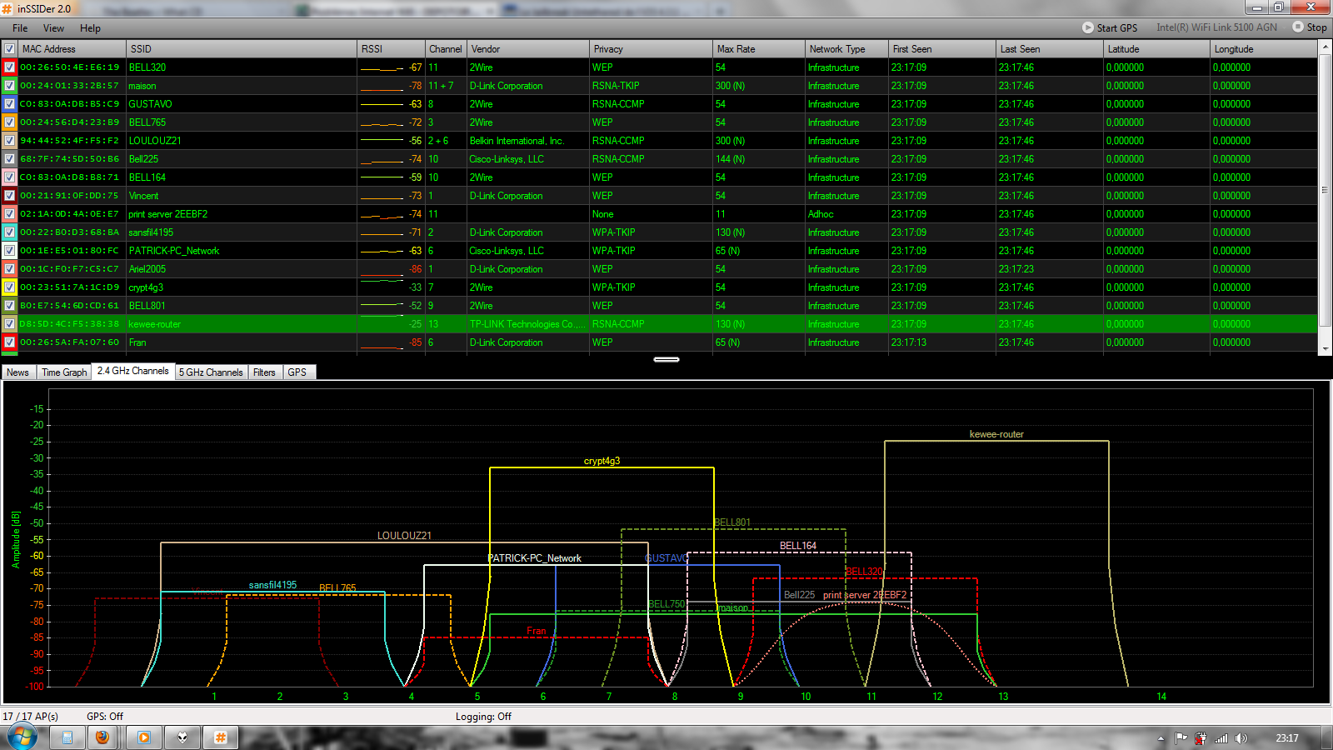Uncheck the BELL765 network checkbox
Screen dimensions: 1333x750
coord(9,122)
